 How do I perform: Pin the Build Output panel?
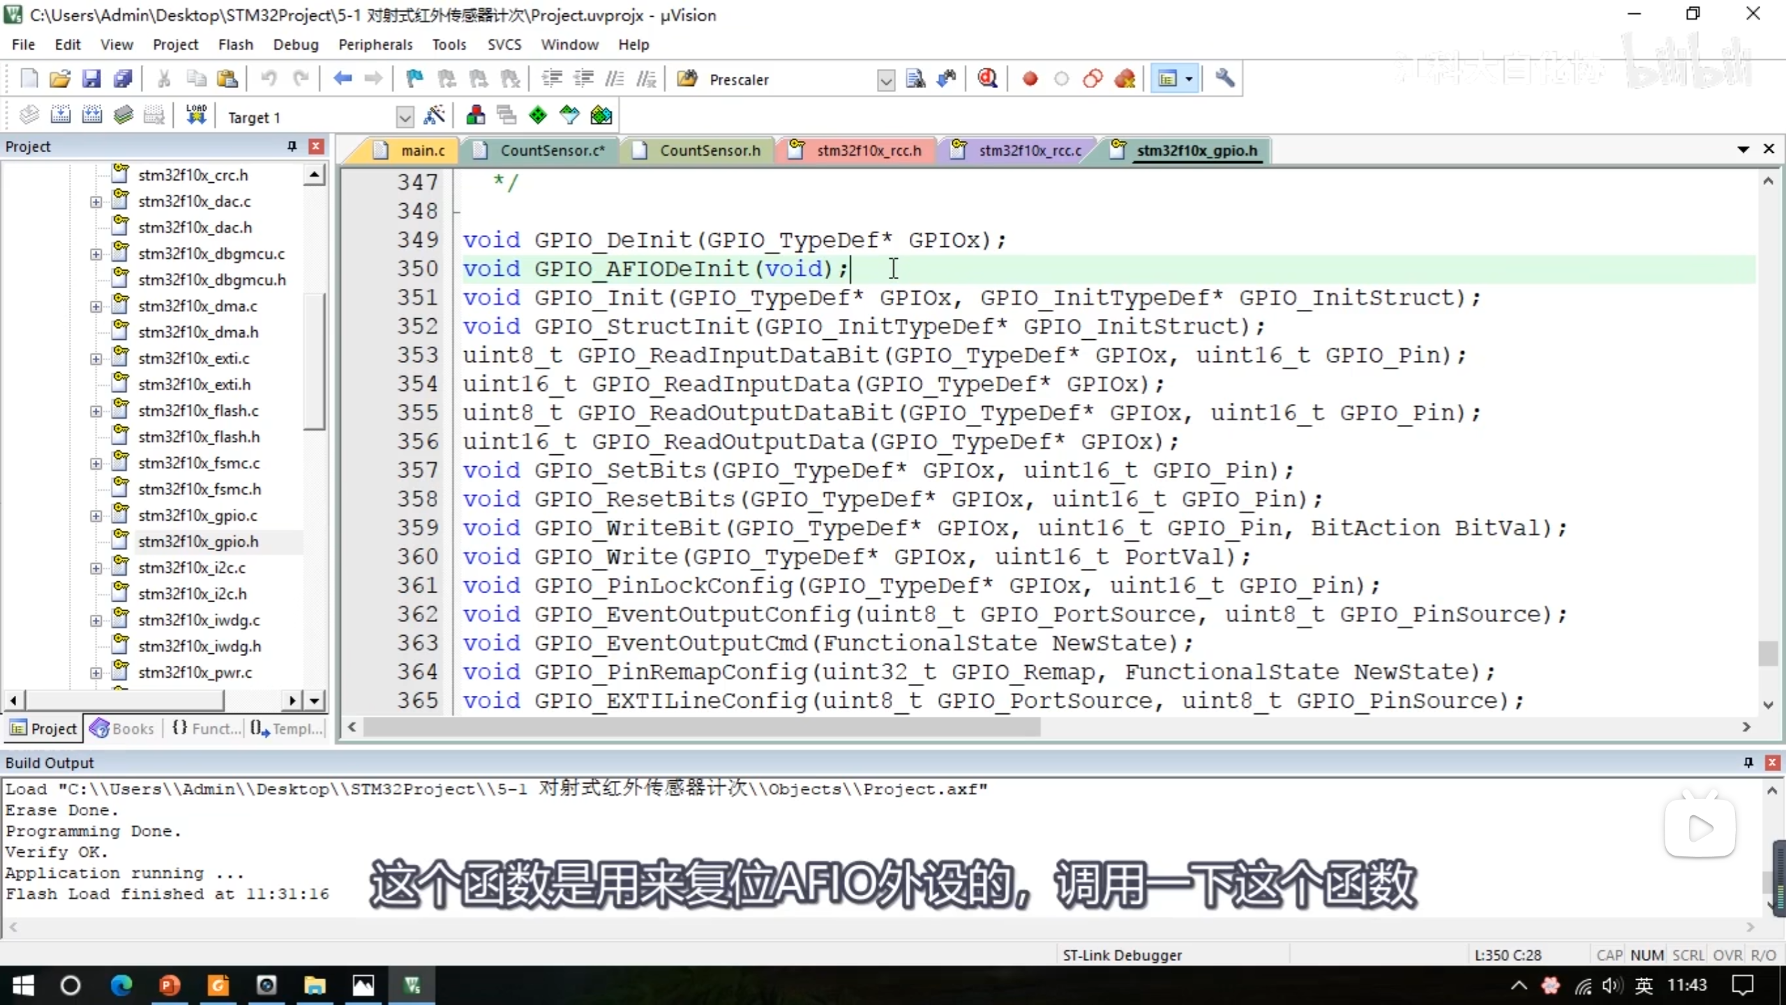(x=1748, y=762)
